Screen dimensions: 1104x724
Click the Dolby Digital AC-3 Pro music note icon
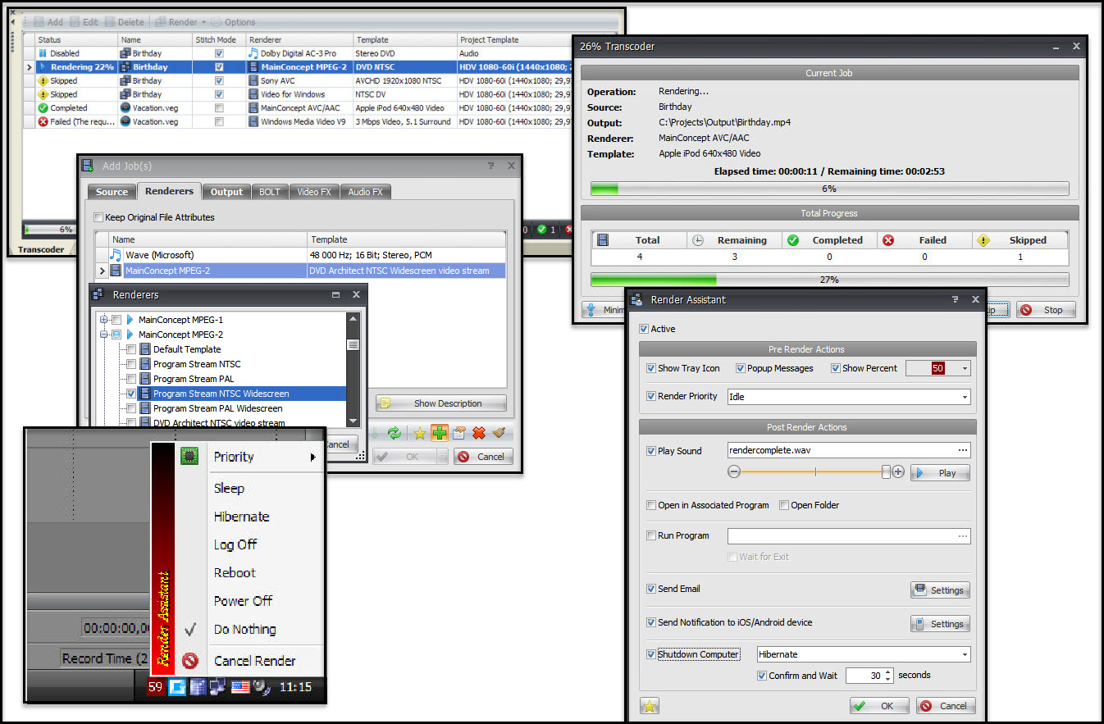click(253, 53)
